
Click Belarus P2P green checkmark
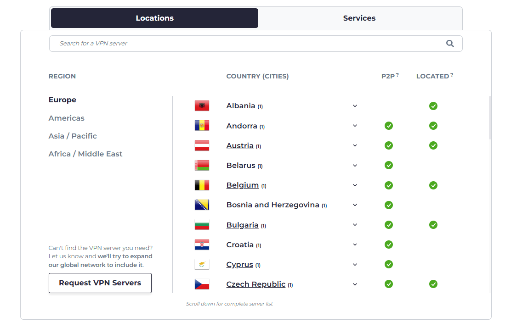(389, 165)
